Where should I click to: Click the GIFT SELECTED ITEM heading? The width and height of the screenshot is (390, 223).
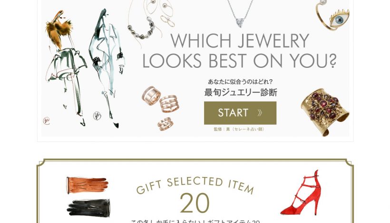(x=195, y=186)
